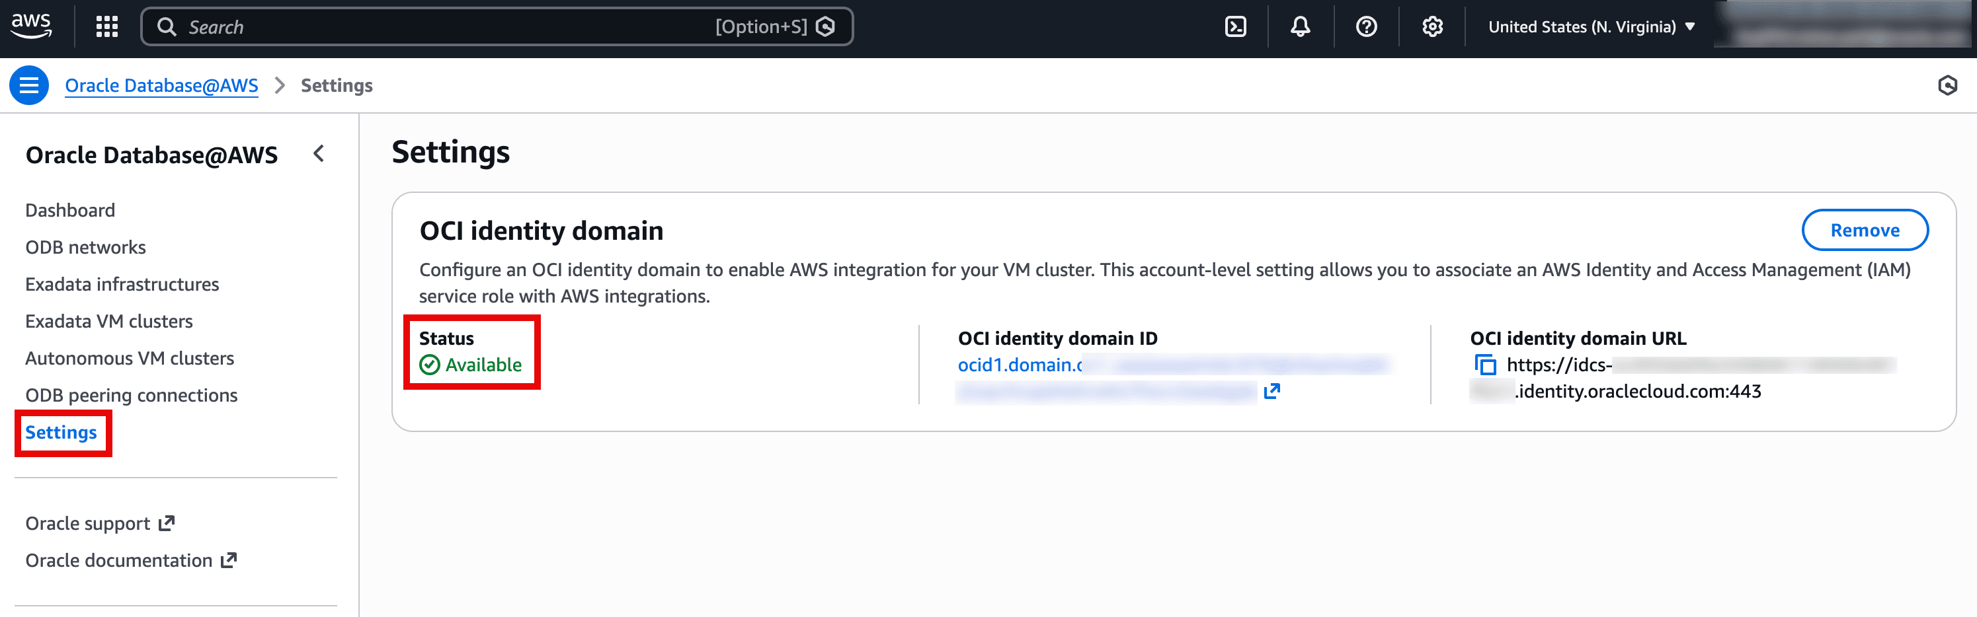The image size is (1977, 617).
Task: Click the Remove button
Action: pyautogui.click(x=1865, y=230)
